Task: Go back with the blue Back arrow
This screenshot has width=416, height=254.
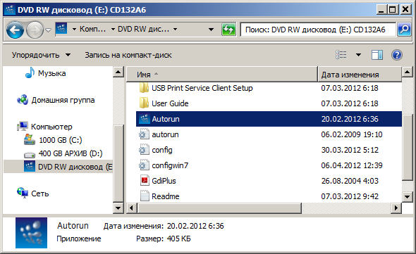Action: coord(15,30)
